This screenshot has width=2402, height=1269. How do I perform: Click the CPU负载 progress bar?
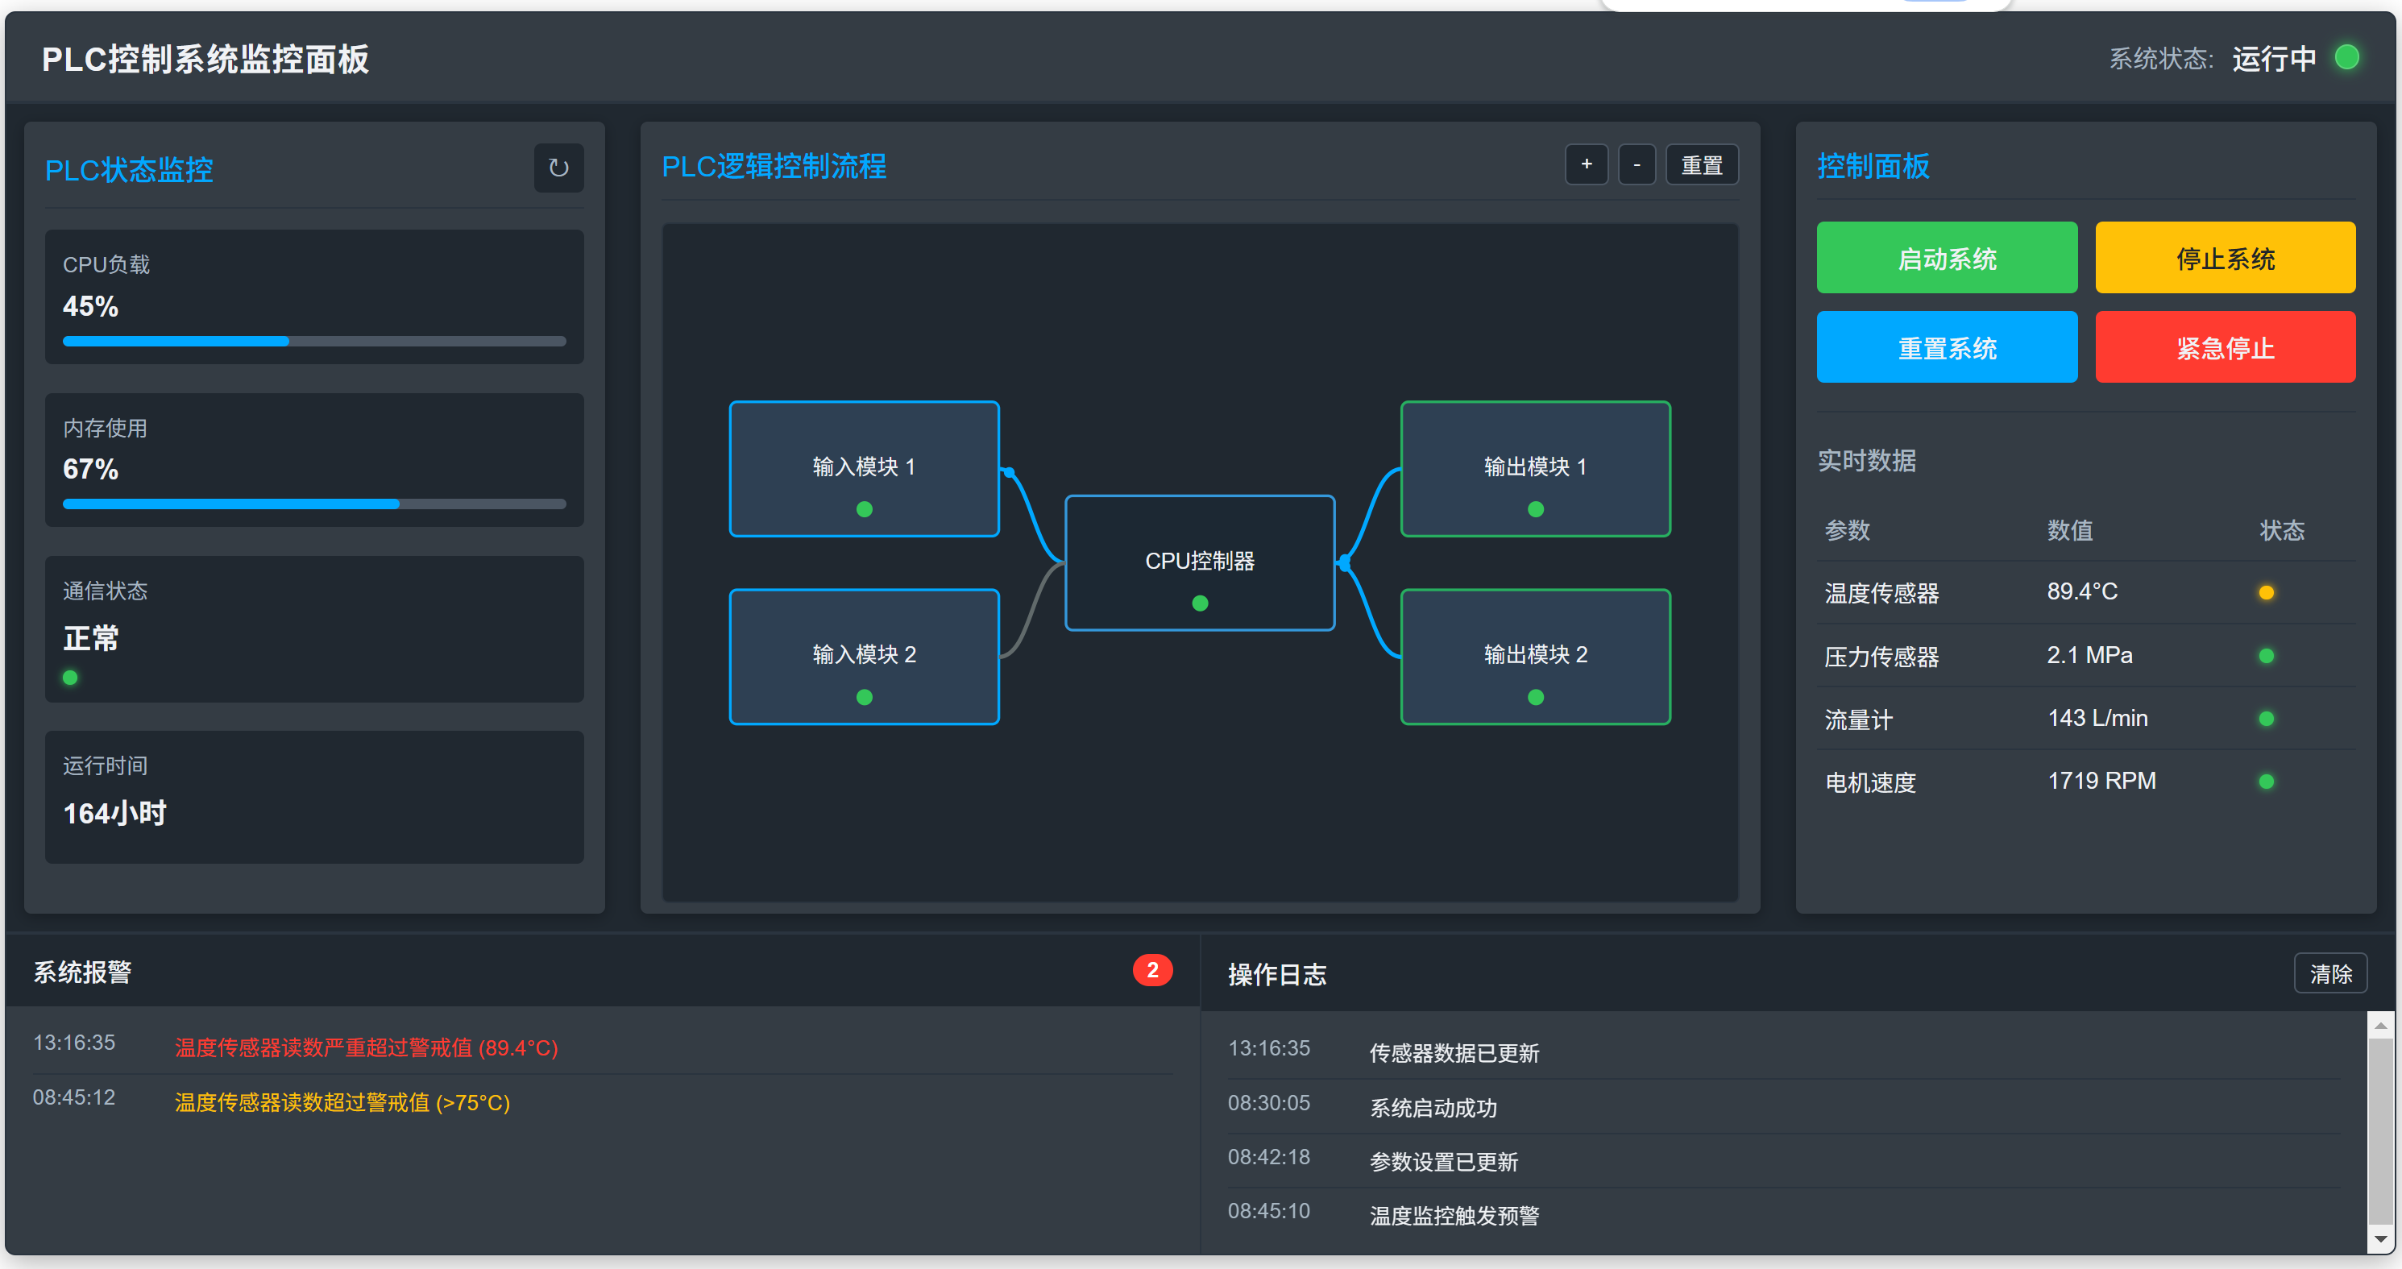coord(314,342)
